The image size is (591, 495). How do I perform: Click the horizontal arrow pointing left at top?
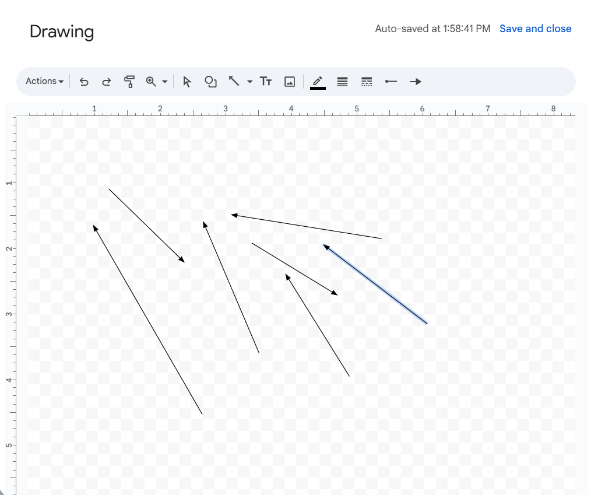tap(306, 227)
